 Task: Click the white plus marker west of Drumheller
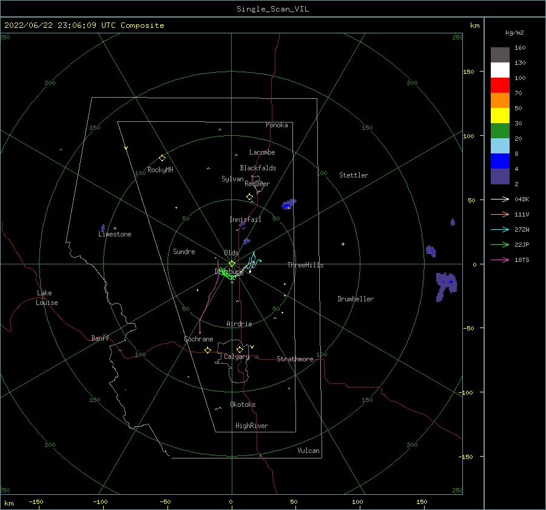point(343,244)
